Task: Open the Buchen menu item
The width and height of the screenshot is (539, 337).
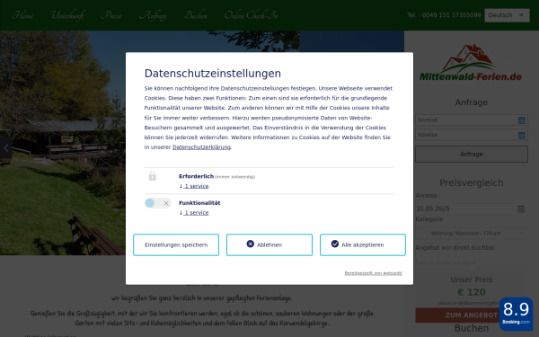Action: tap(196, 15)
